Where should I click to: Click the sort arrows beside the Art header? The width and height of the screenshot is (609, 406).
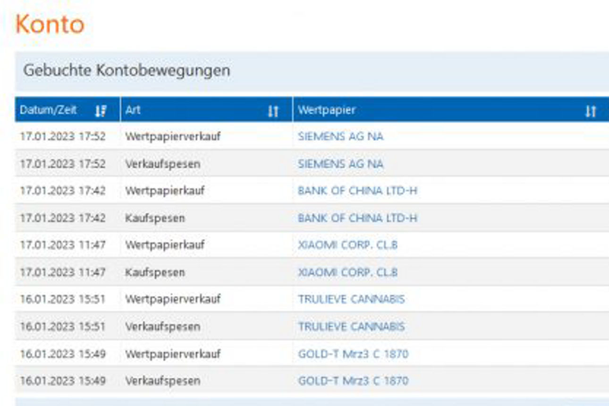tap(272, 110)
